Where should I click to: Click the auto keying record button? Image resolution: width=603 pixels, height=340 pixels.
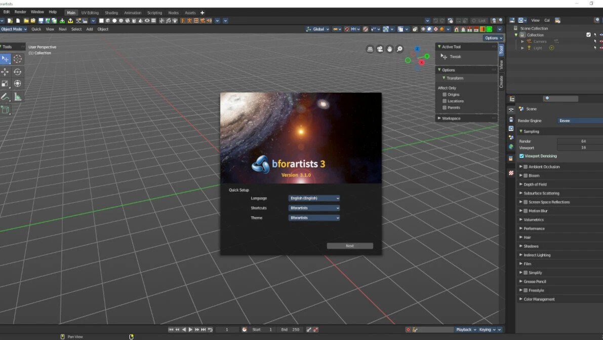[x=408, y=329]
